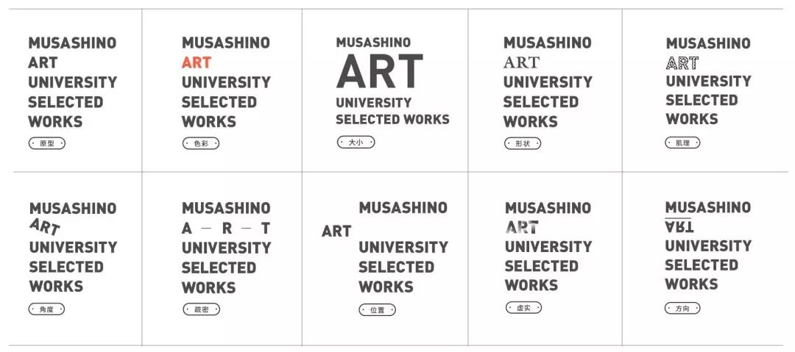Click the 大小 pill label
This screenshot has width=795, height=352.
[356, 142]
